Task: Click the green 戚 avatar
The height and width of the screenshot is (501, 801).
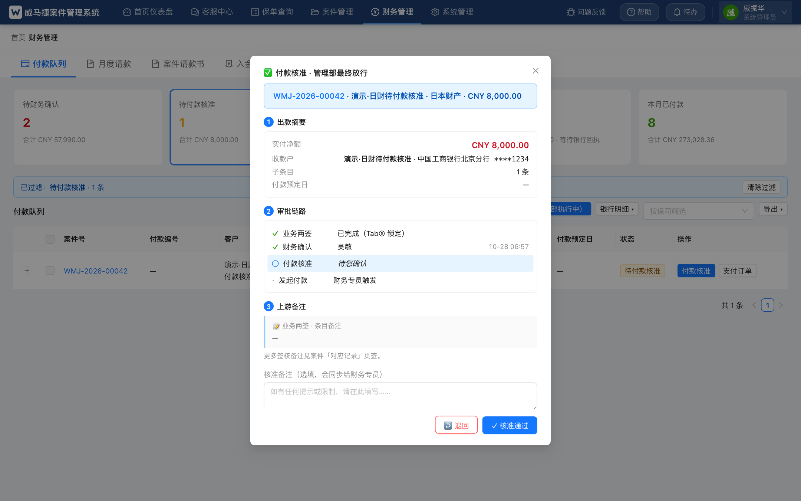Action: [x=731, y=13]
